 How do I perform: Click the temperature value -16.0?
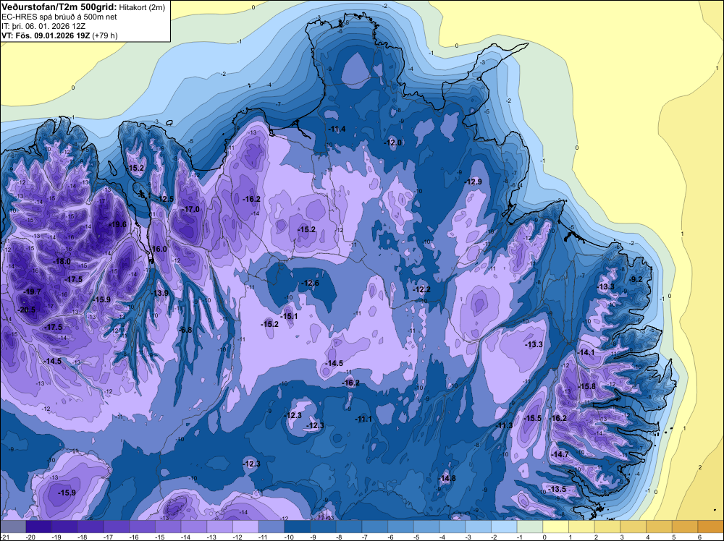pos(159,249)
